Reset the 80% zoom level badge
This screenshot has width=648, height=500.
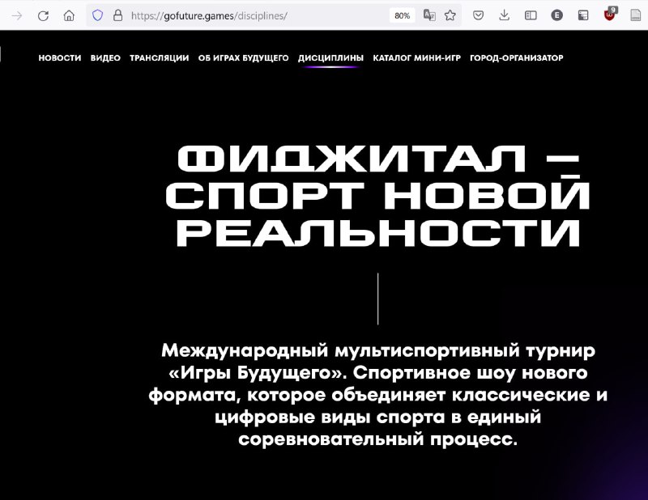point(402,15)
